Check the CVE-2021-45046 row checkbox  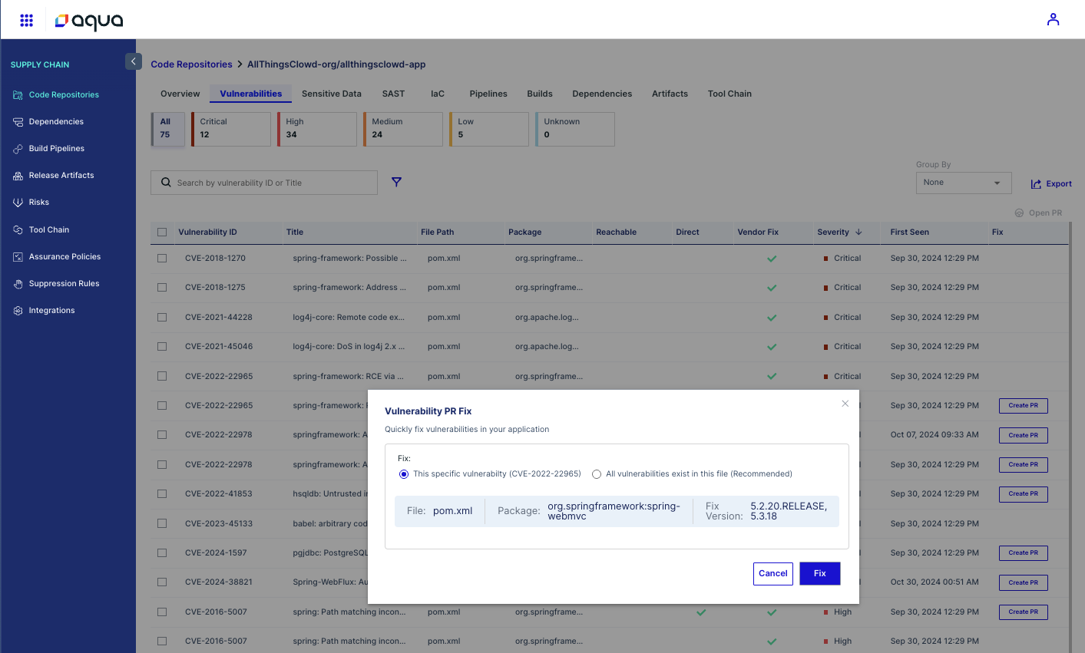point(162,347)
